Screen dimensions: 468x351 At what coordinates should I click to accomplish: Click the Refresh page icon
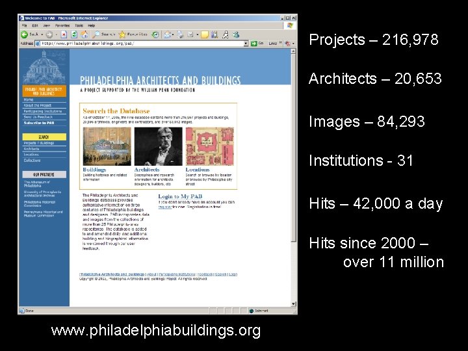pos(74,34)
